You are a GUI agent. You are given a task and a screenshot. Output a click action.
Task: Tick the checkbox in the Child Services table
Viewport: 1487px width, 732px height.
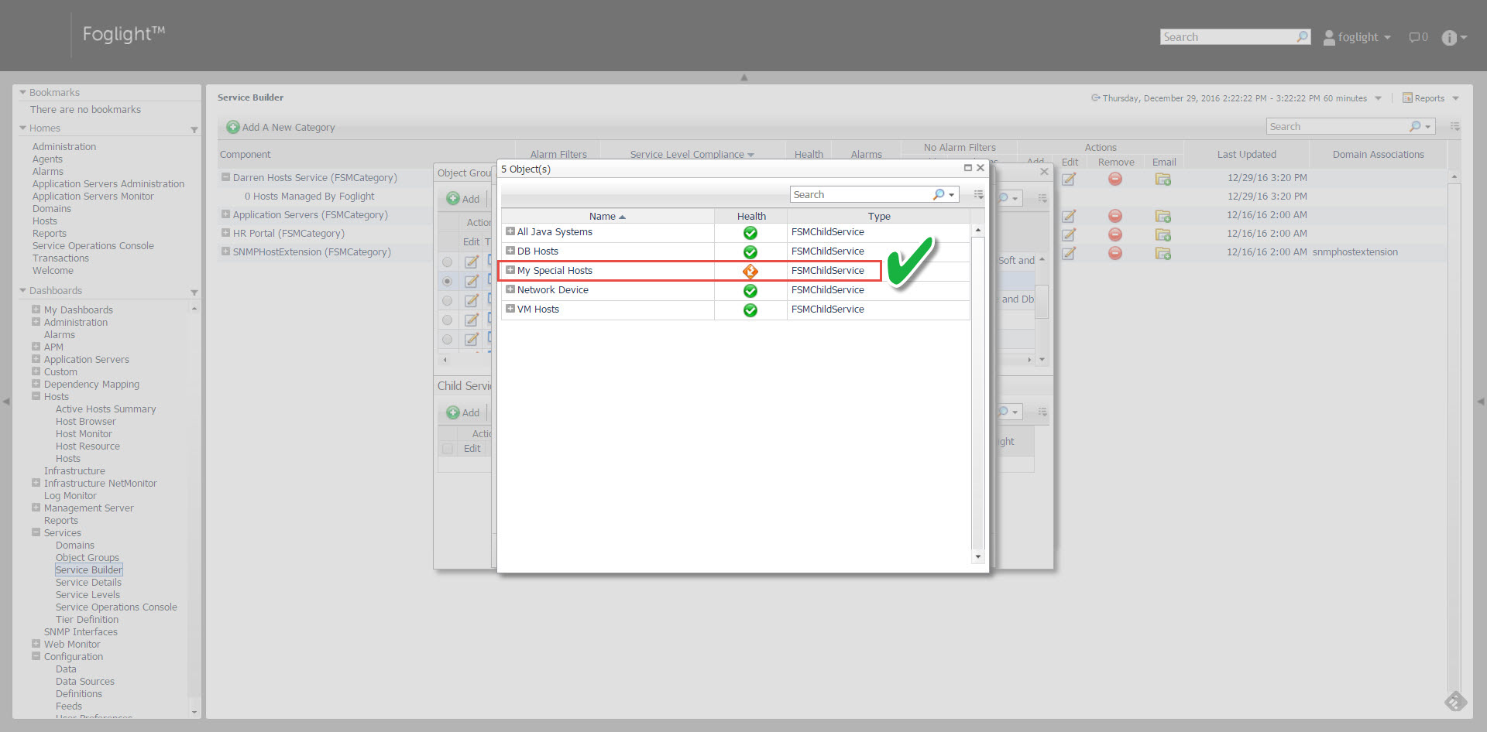click(x=447, y=449)
